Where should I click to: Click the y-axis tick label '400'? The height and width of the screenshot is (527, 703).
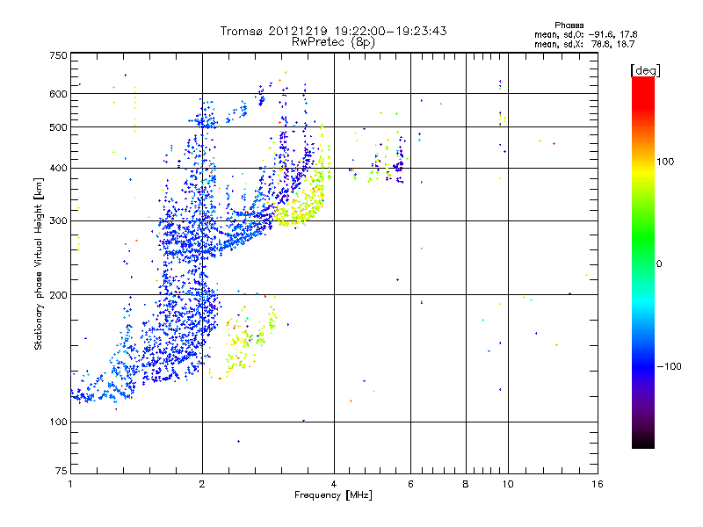point(58,169)
